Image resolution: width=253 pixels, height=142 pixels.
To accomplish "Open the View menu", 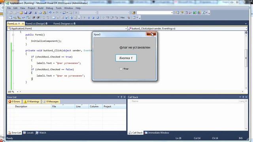I will 23,8.
